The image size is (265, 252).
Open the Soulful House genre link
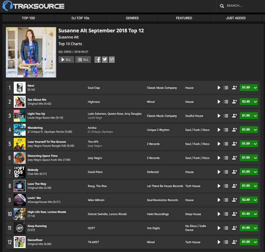(x=194, y=116)
